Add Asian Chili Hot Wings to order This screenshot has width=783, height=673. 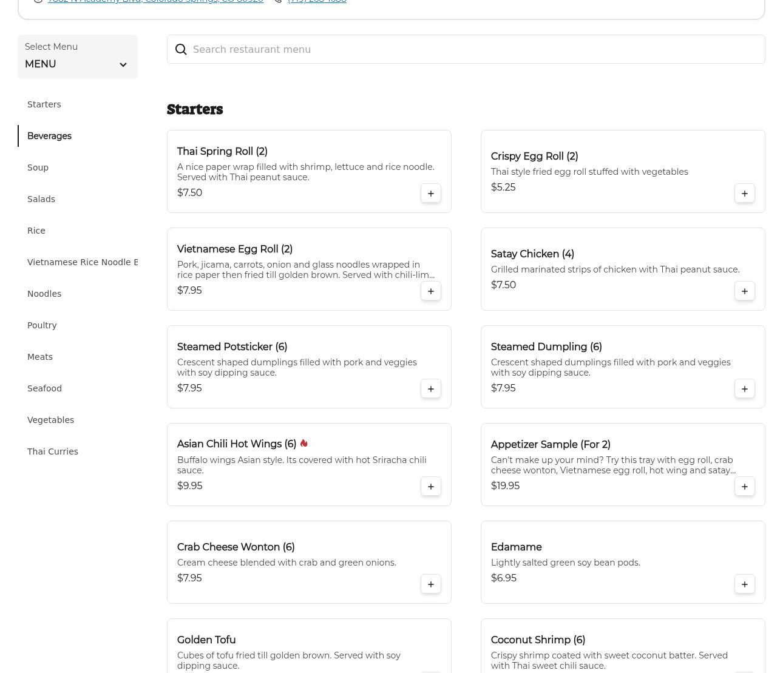[430, 487]
